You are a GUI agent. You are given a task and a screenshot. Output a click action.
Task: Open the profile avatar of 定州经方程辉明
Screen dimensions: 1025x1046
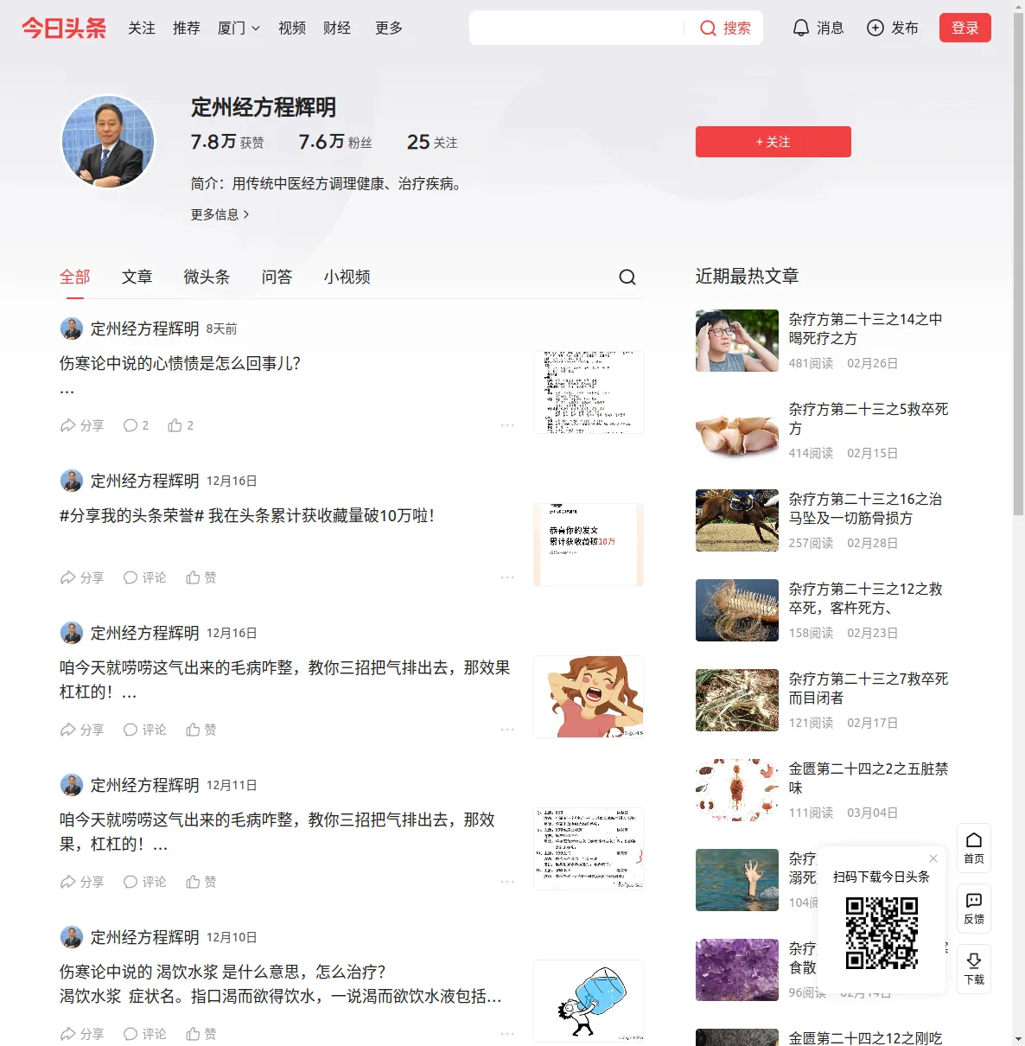(108, 142)
